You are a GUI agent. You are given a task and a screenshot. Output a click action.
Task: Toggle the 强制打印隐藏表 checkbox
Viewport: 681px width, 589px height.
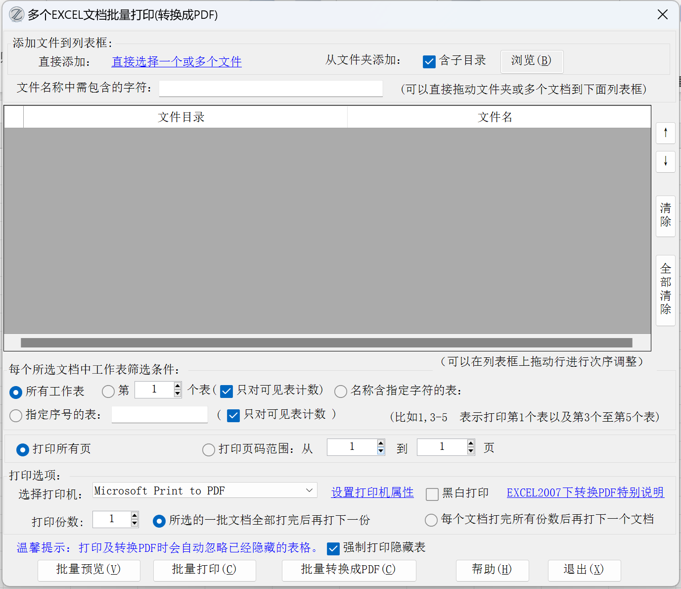pyautogui.click(x=333, y=548)
